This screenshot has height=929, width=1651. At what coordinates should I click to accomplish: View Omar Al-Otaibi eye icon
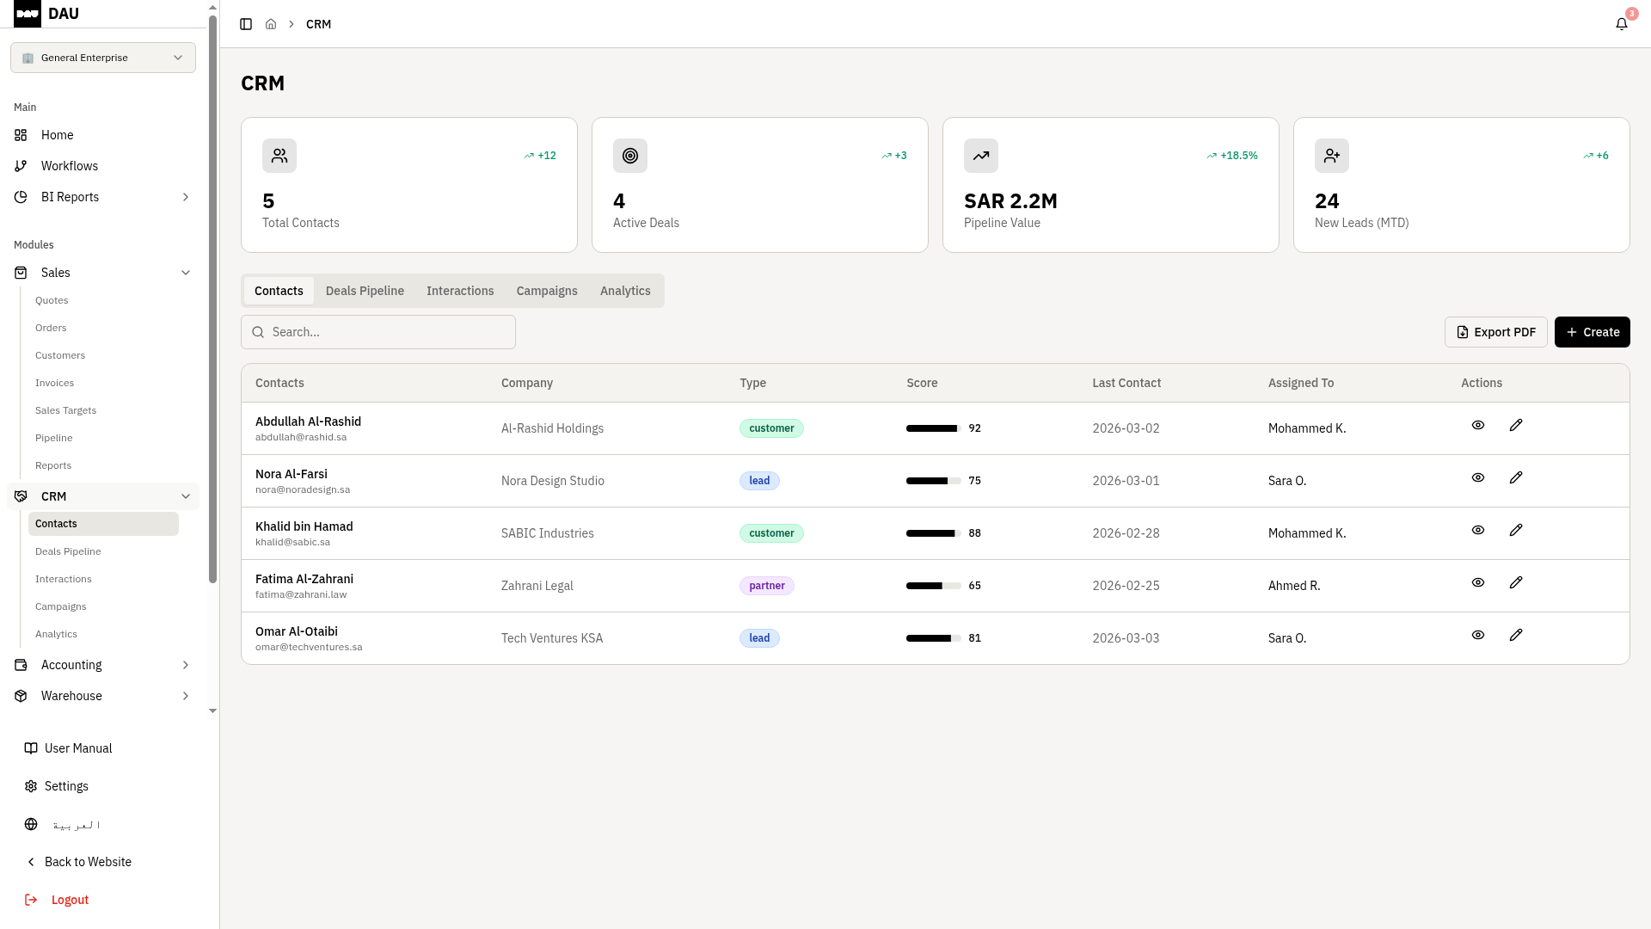(x=1478, y=635)
